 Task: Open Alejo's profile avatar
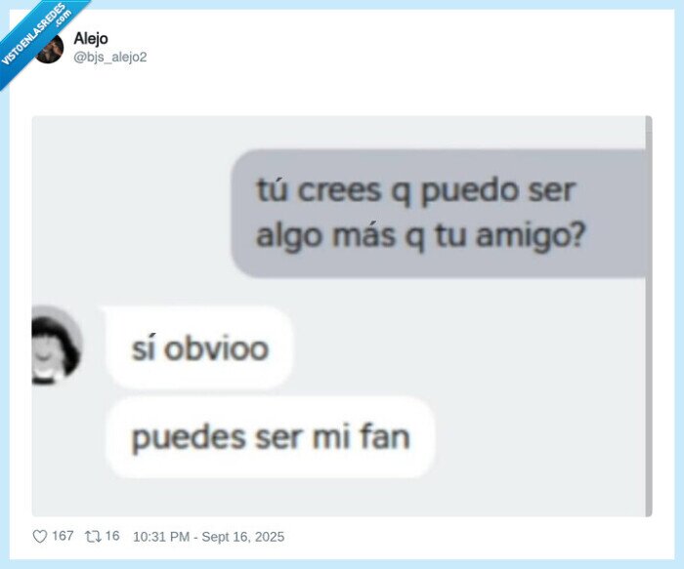(49, 48)
